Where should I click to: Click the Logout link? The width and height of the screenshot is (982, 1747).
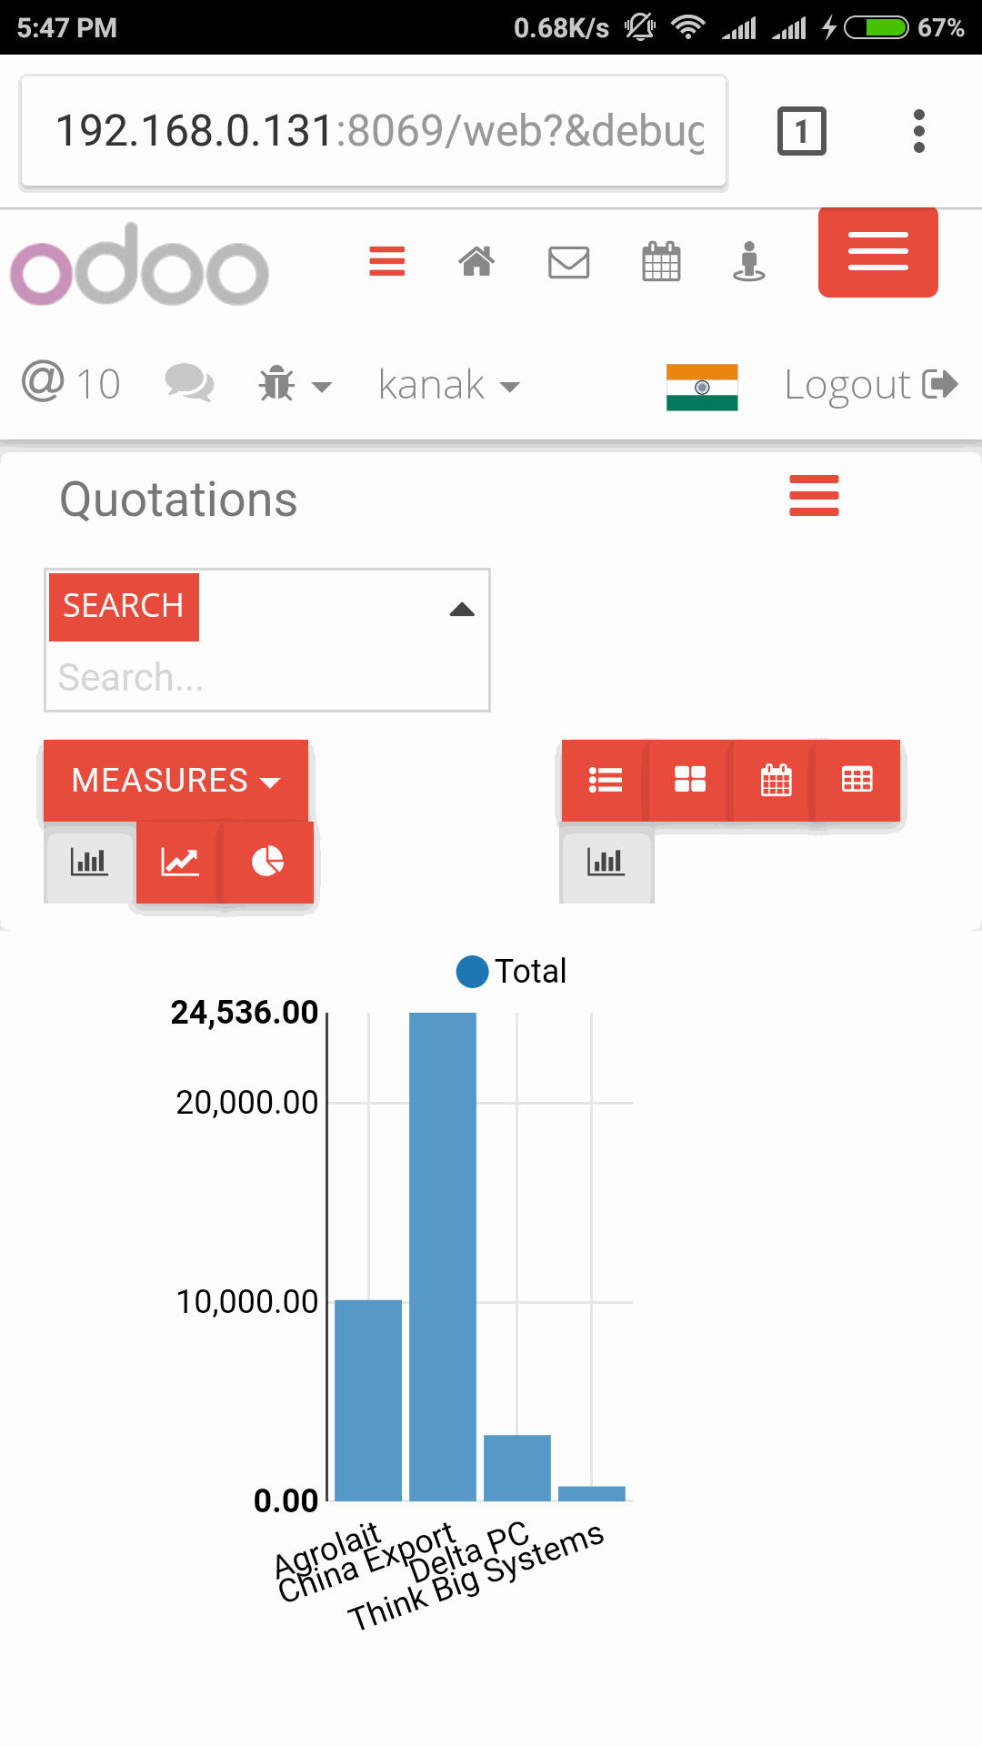click(871, 384)
